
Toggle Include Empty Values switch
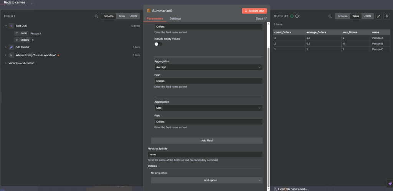pos(158,44)
